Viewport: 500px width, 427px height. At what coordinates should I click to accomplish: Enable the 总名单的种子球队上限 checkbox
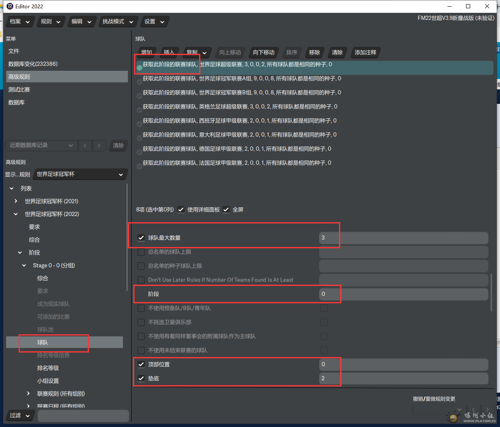click(141, 266)
